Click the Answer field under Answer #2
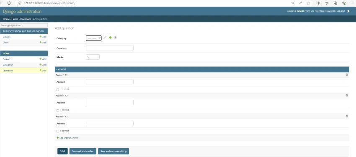This screenshot has height=157, width=356. [110, 103]
